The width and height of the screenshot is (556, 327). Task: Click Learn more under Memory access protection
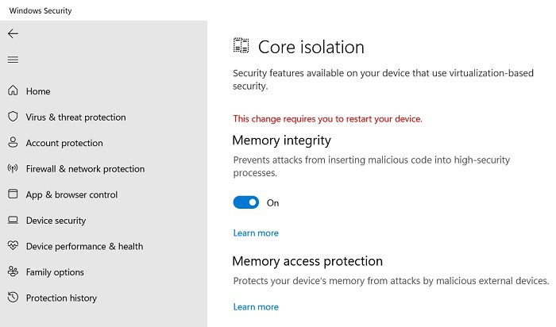(x=256, y=306)
